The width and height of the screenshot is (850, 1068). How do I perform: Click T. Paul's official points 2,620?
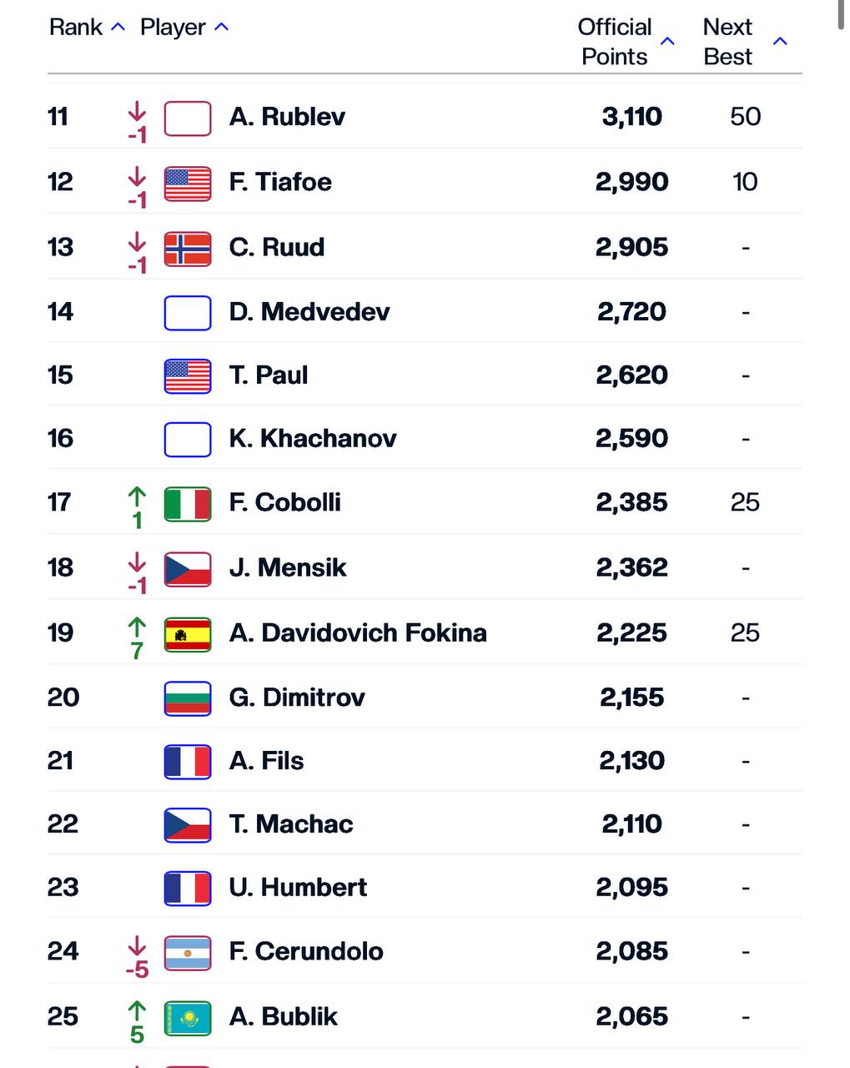tap(631, 375)
